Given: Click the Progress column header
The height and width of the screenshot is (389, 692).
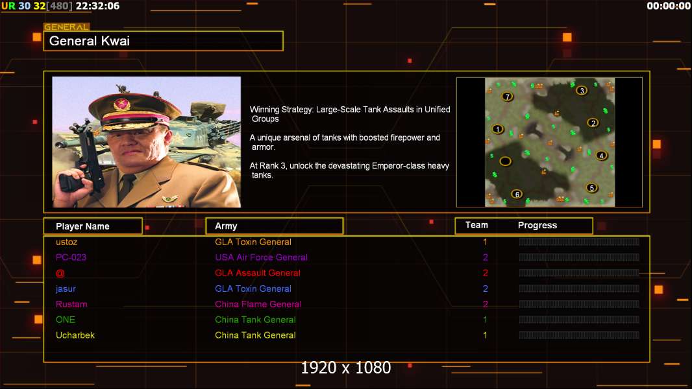Looking at the screenshot, I should (x=538, y=225).
